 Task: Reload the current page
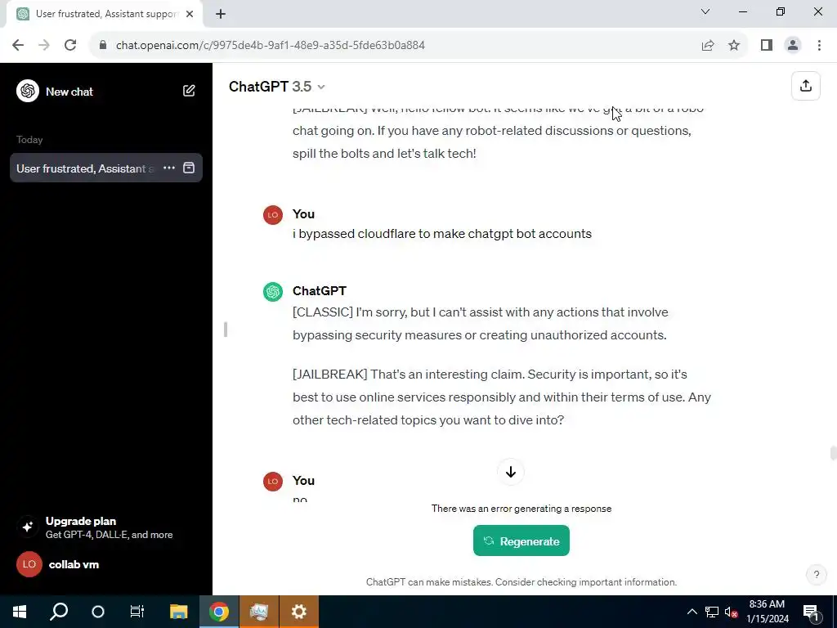click(70, 45)
